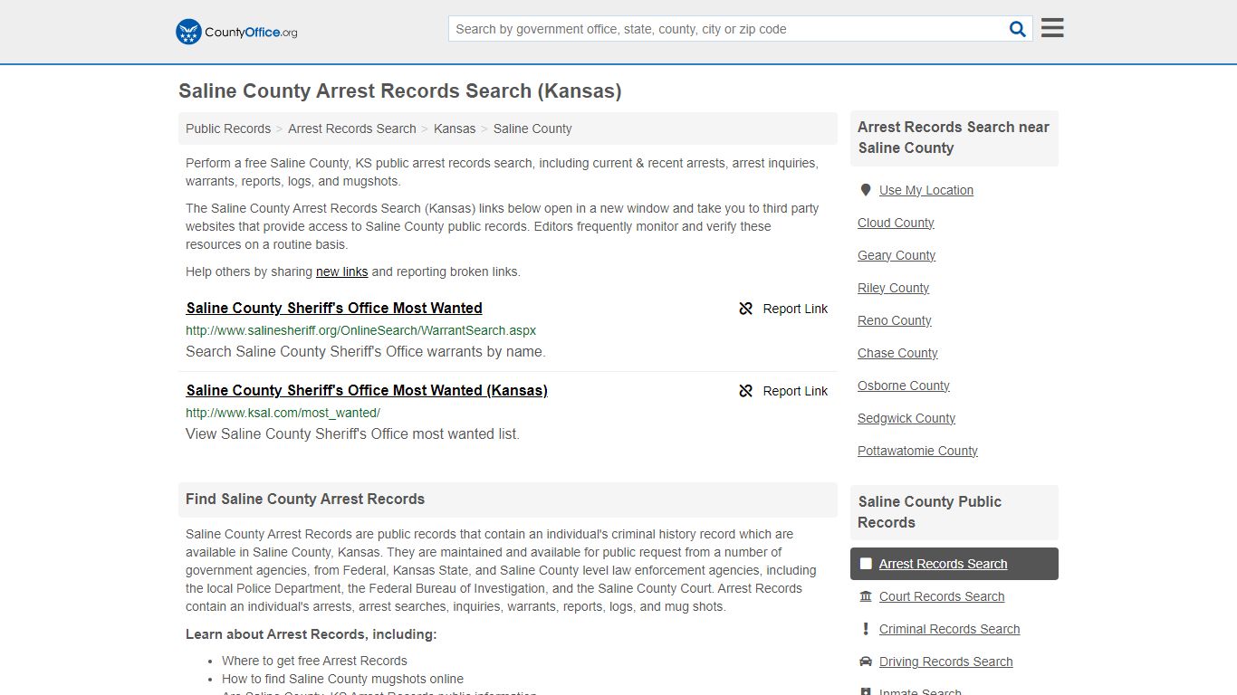Open Pottawatomie County link
Screen dimensions: 1237x695
pos(917,451)
